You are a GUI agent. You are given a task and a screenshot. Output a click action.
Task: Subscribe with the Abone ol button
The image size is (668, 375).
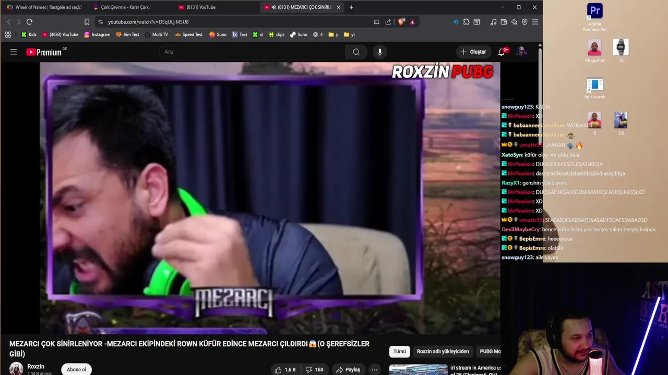(x=76, y=369)
